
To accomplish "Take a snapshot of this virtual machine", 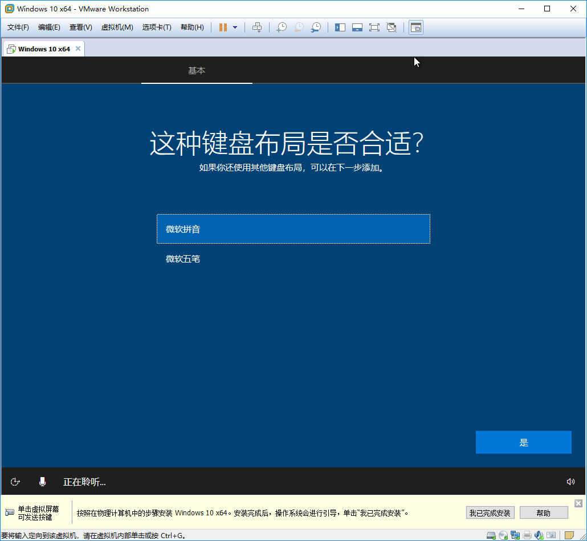I will (282, 27).
